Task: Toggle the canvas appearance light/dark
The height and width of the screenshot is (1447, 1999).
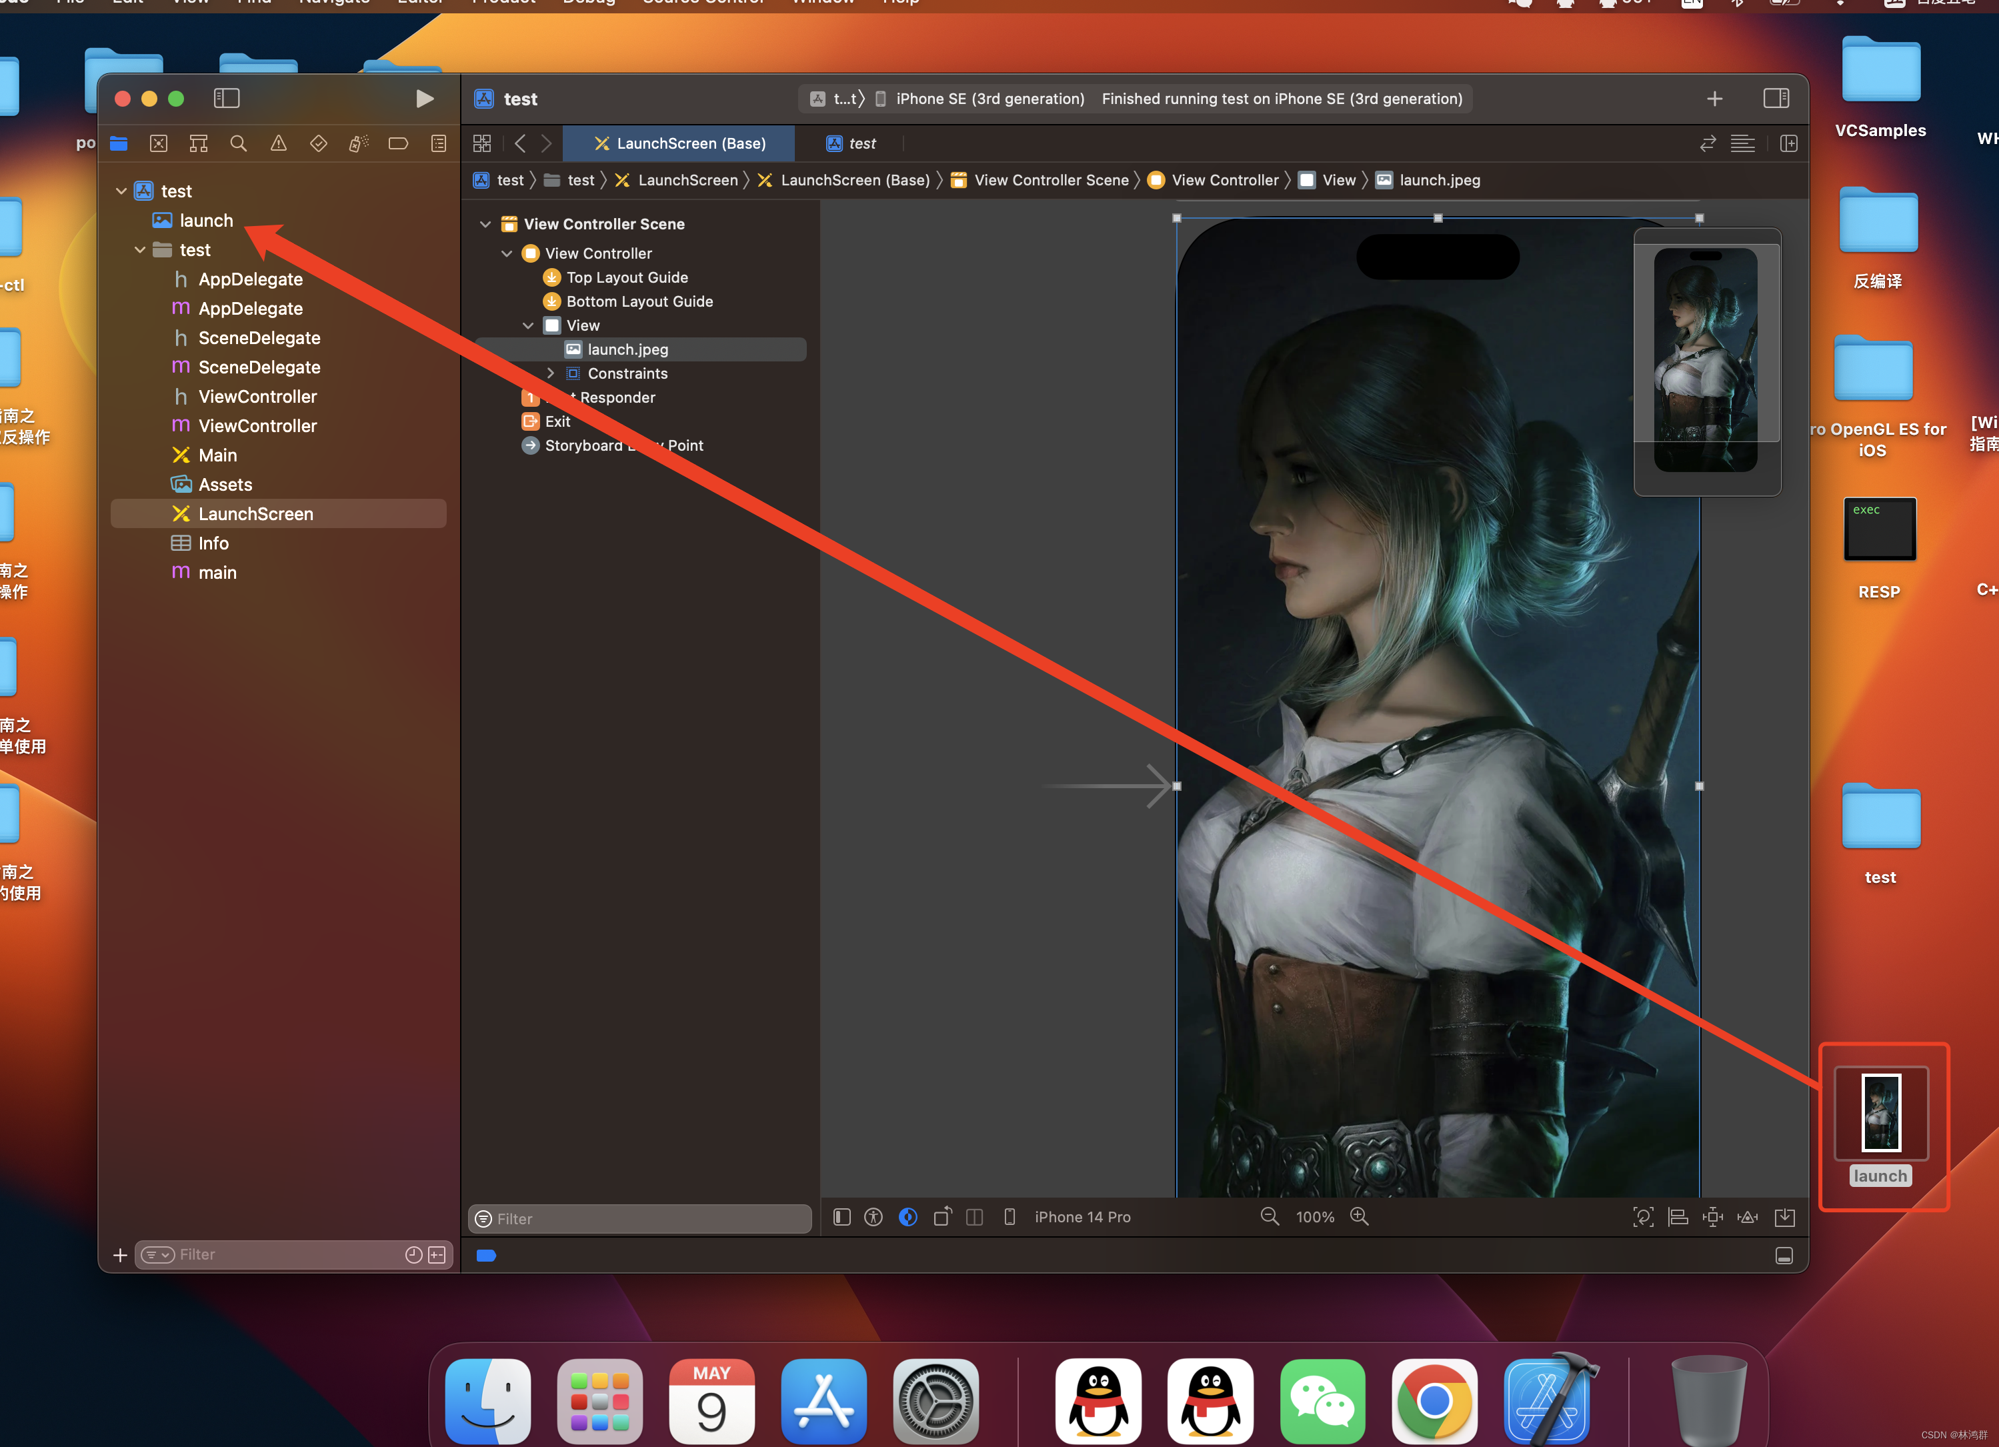Action: tap(908, 1217)
